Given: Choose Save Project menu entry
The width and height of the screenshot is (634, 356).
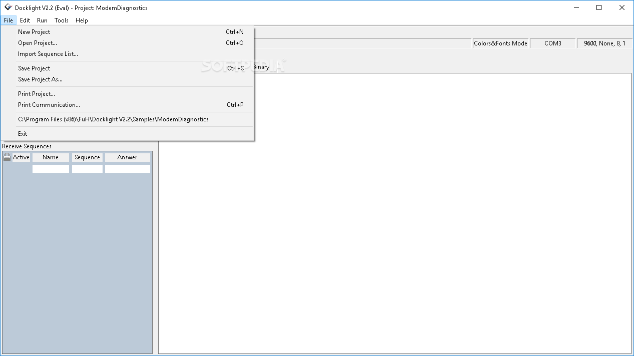Looking at the screenshot, I should (x=128, y=68).
